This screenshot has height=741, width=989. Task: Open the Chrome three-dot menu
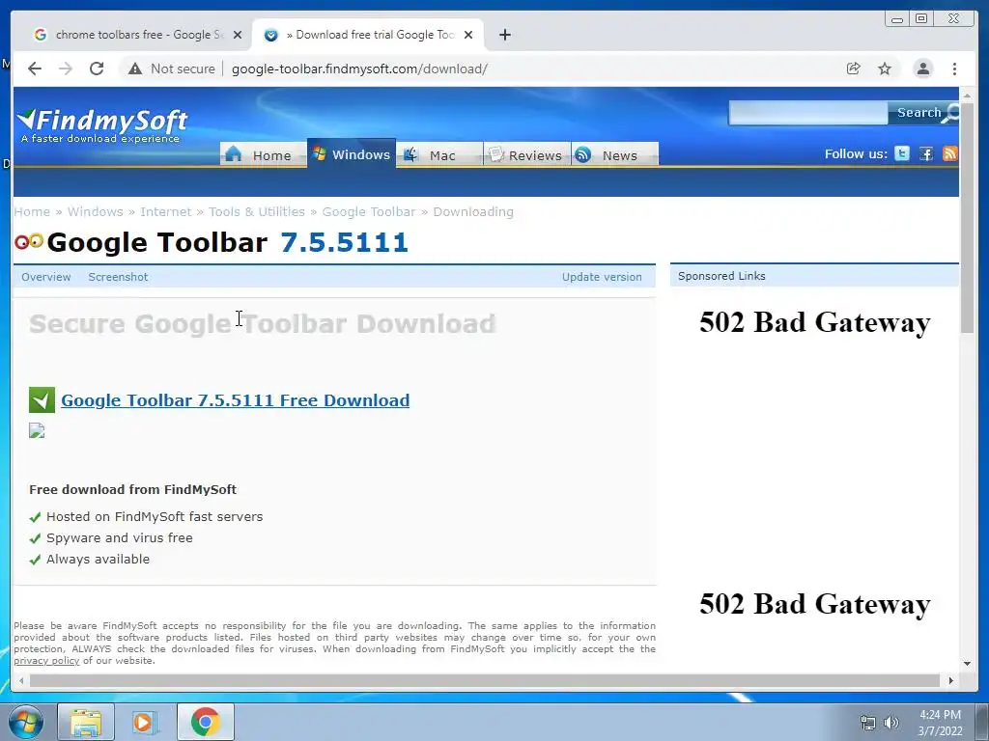pyautogui.click(x=954, y=69)
